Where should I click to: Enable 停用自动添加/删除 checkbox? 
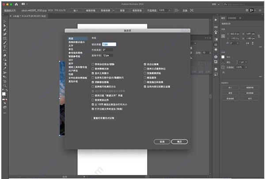coord(92,64)
